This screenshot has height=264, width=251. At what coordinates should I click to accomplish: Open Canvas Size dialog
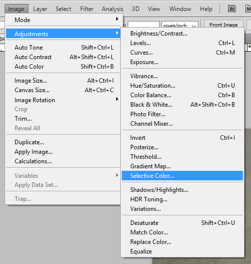(63, 90)
